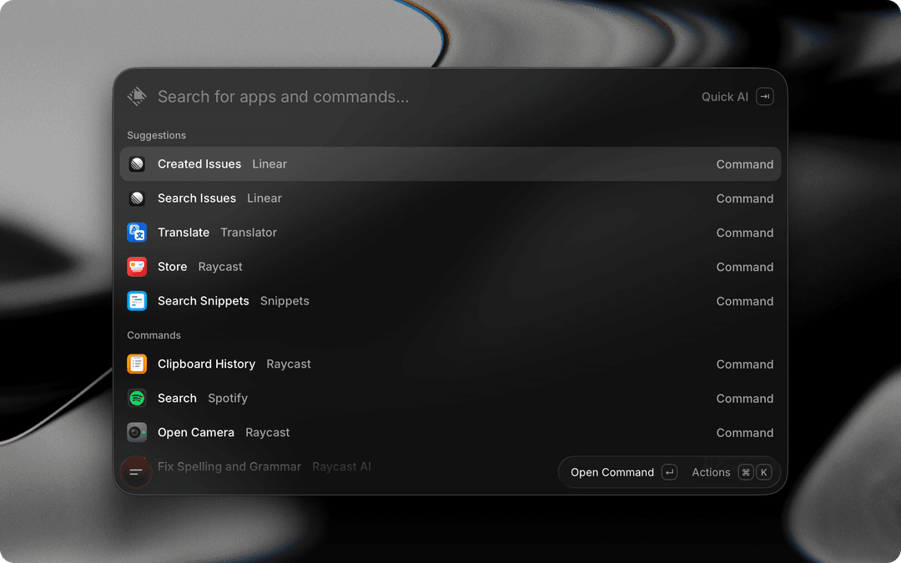901x563 pixels.
Task: Click the Spotify icon
Action: click(137, 398)
